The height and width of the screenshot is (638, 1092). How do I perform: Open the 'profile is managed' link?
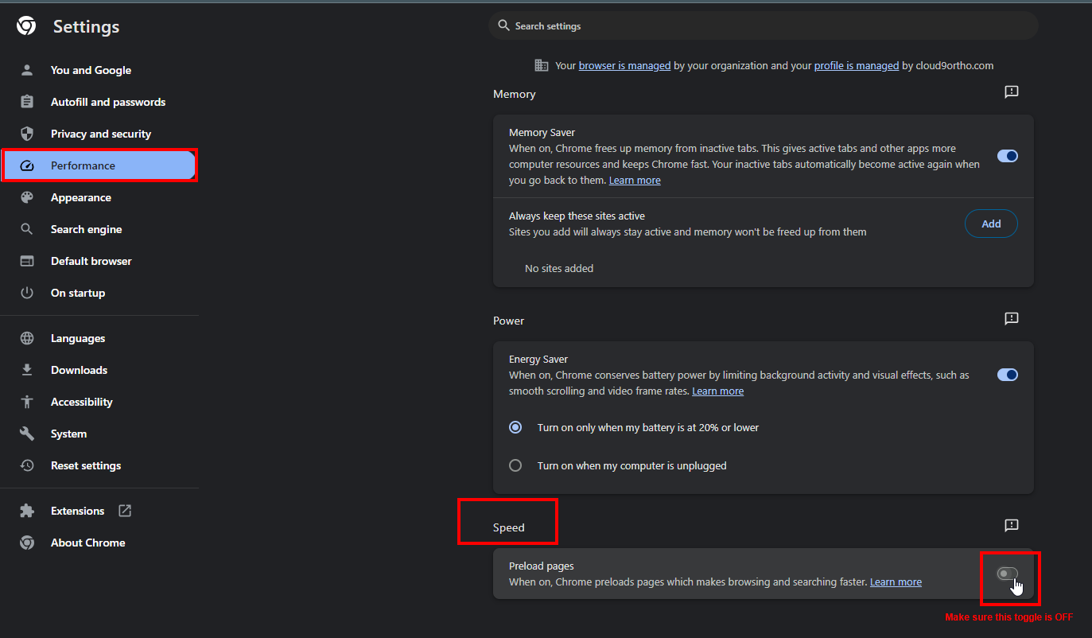(x=857, y=66)
